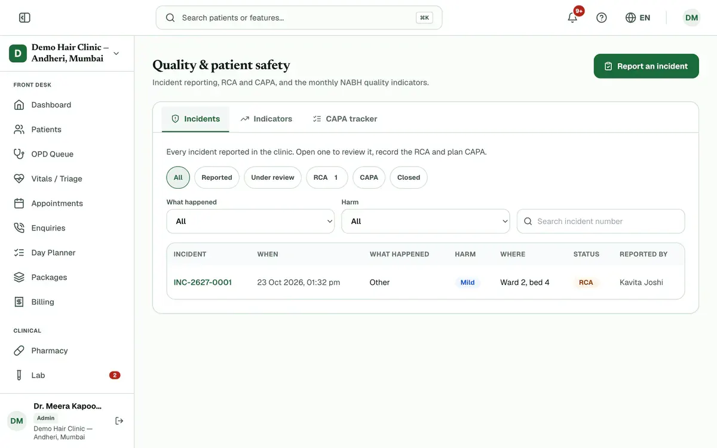Filter incidents by CAPA status chip

pos(369,177)
